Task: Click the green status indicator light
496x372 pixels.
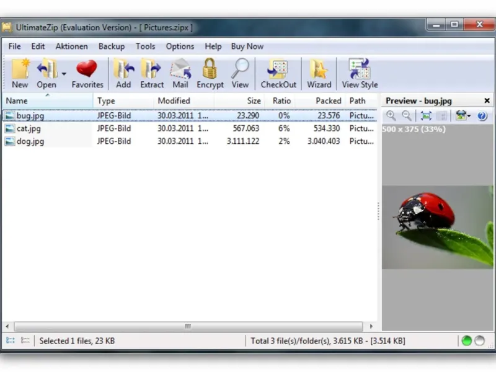Action: click(467, 340)
